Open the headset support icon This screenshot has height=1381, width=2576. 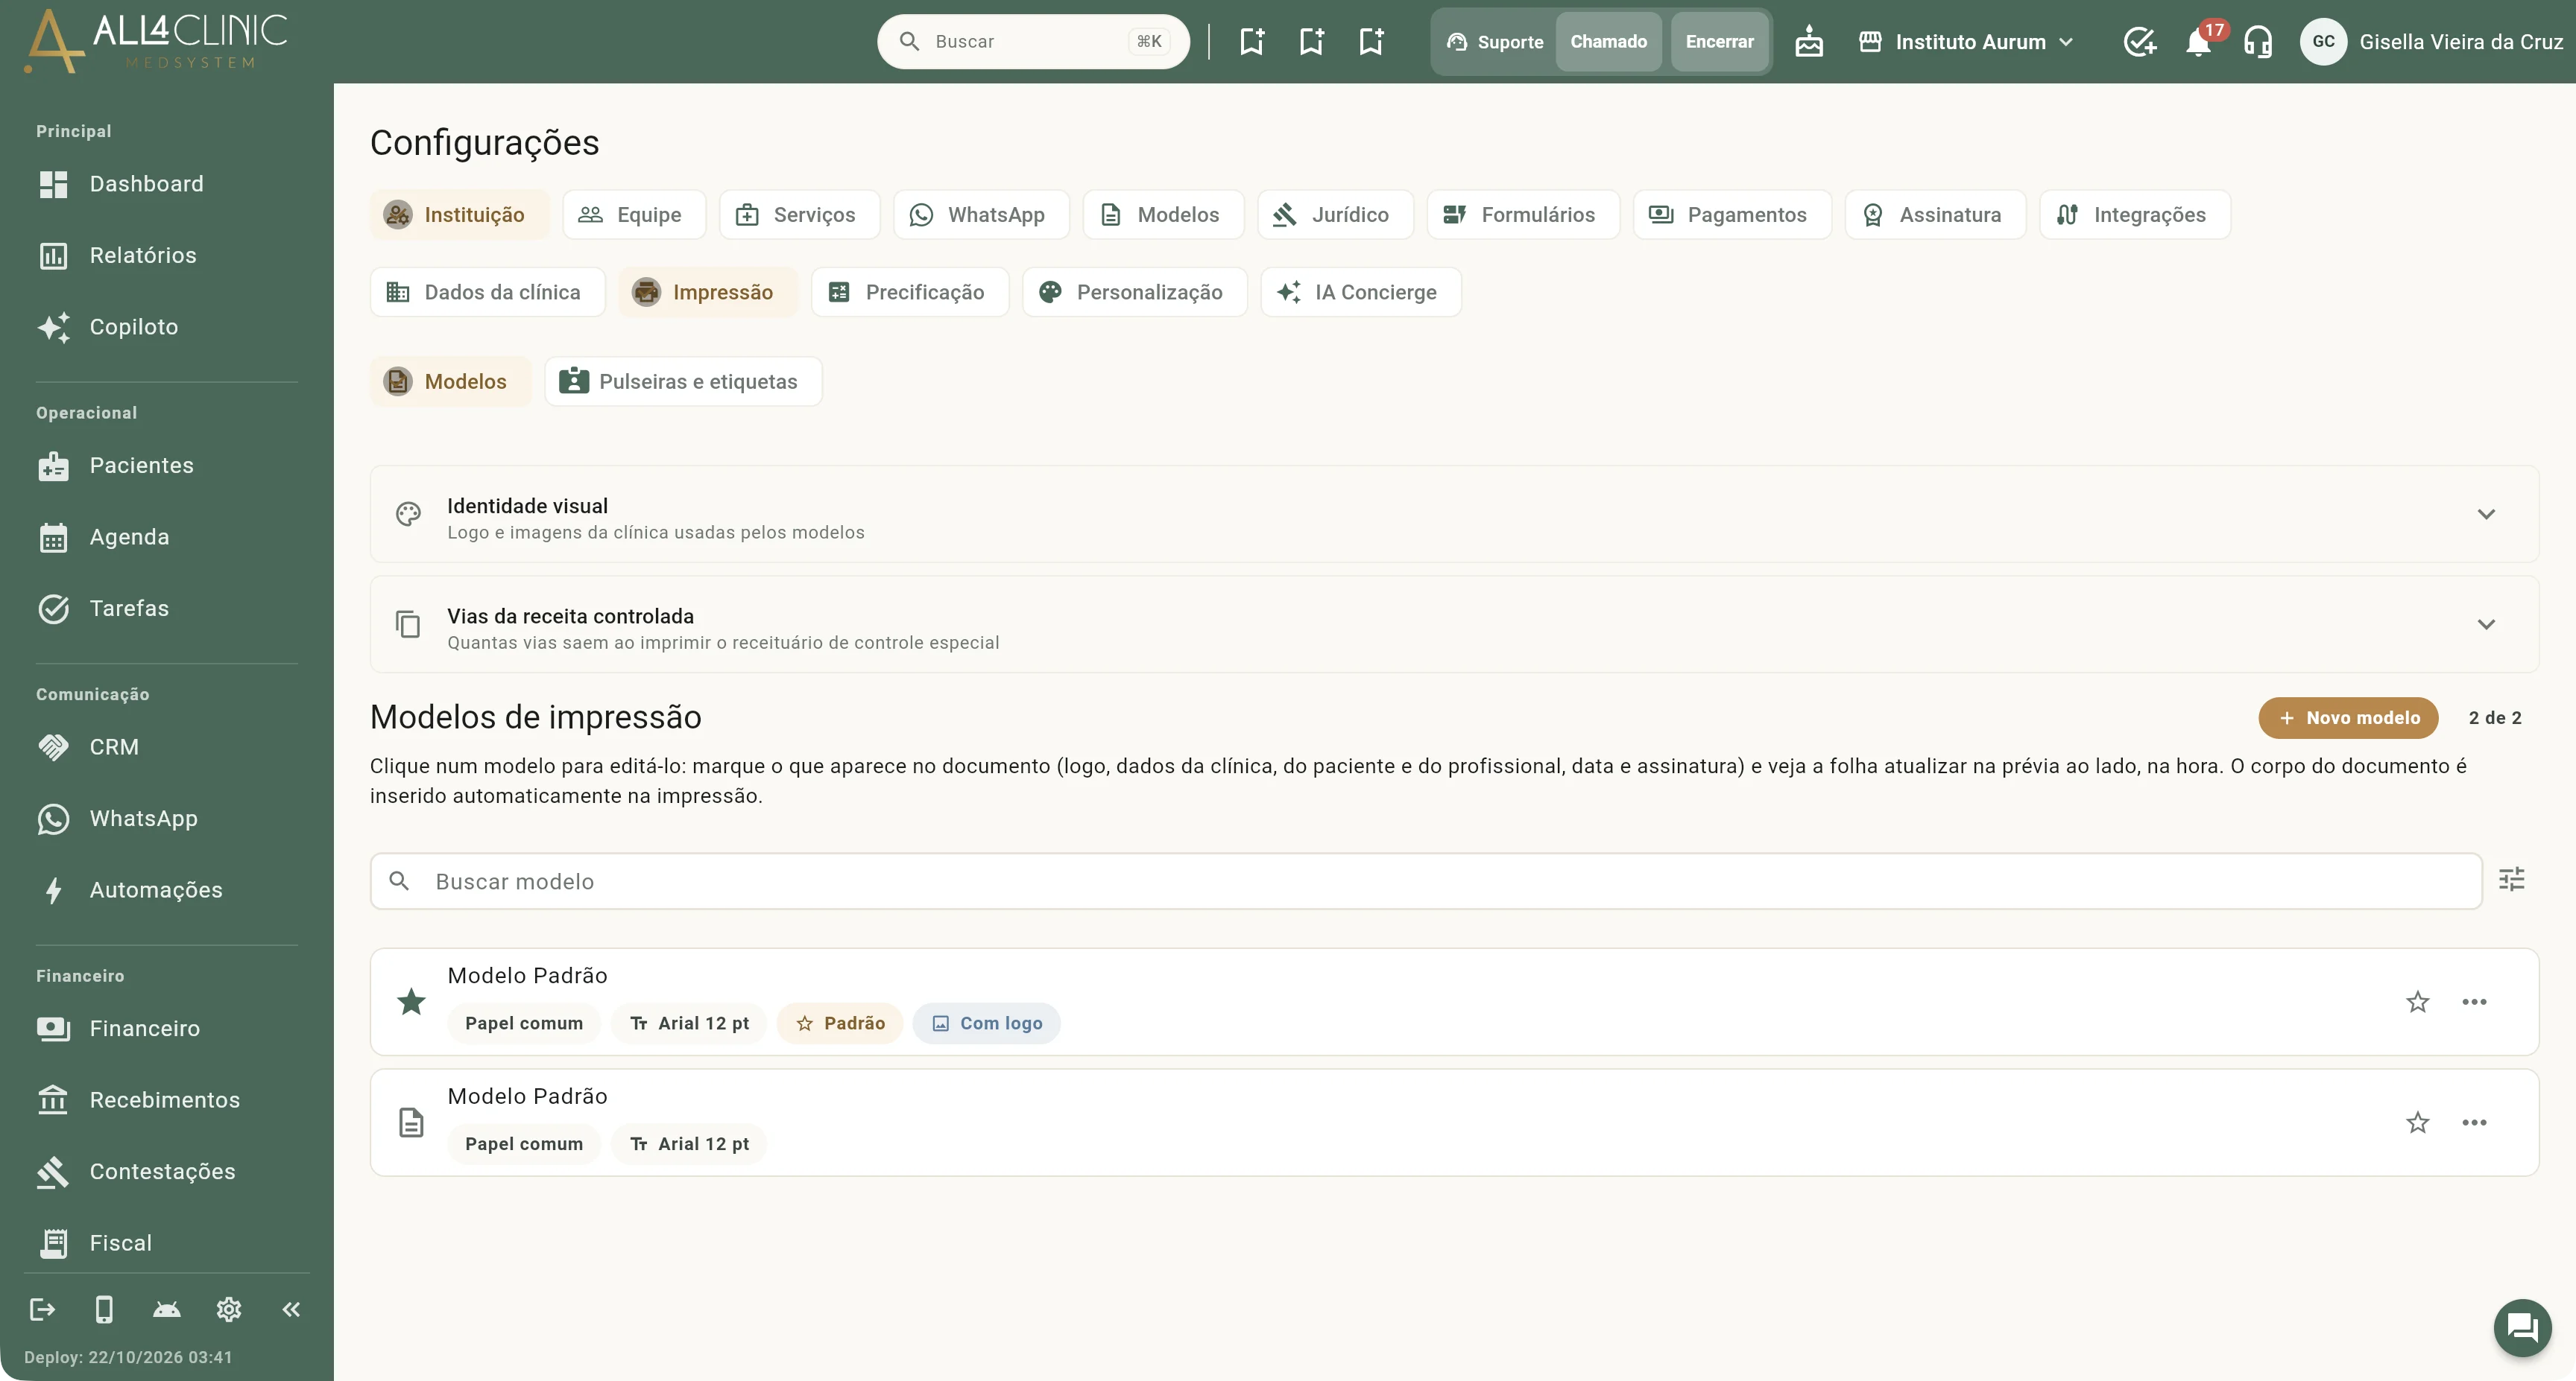pos(2258,42)
